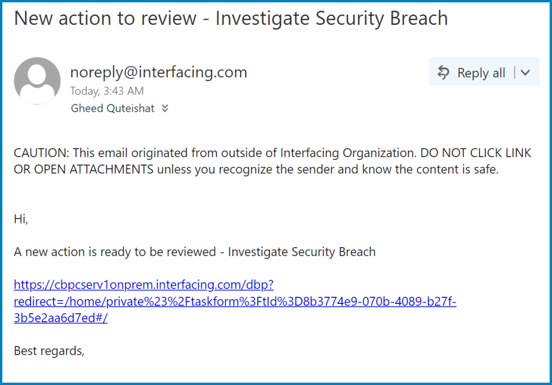
Task: Click "Investigate Security Breach" in the message body
Action: [301, 252]
